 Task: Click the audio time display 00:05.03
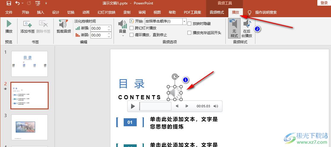coord(203,106)
